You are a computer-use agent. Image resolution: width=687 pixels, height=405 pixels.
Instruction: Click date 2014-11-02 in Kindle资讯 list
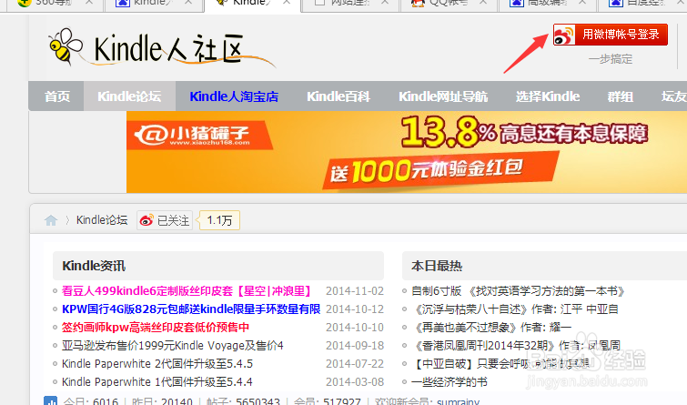(x=355, y=291)
